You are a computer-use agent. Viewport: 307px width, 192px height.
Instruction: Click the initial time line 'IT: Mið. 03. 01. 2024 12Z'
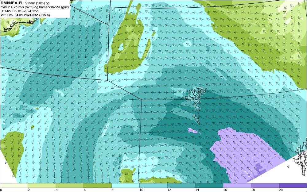[19, 11]
